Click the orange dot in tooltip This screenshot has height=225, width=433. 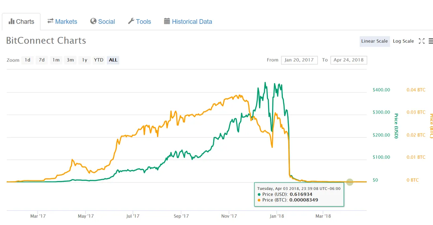pos(259,200)
